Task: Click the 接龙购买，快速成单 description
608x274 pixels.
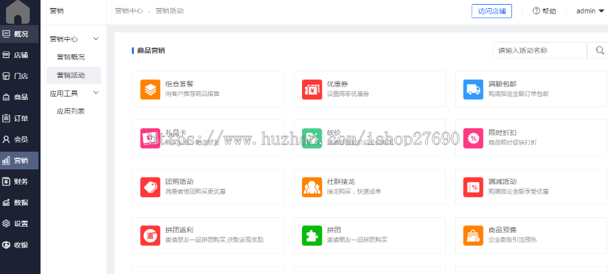Action: 353,192
